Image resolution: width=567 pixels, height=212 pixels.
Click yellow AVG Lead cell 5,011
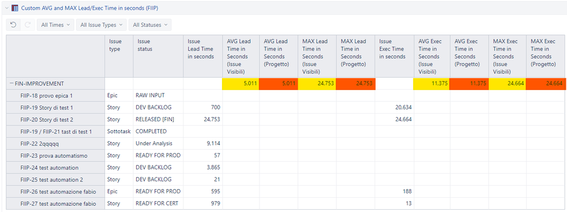pyautogui.click(x=241, y=83)
